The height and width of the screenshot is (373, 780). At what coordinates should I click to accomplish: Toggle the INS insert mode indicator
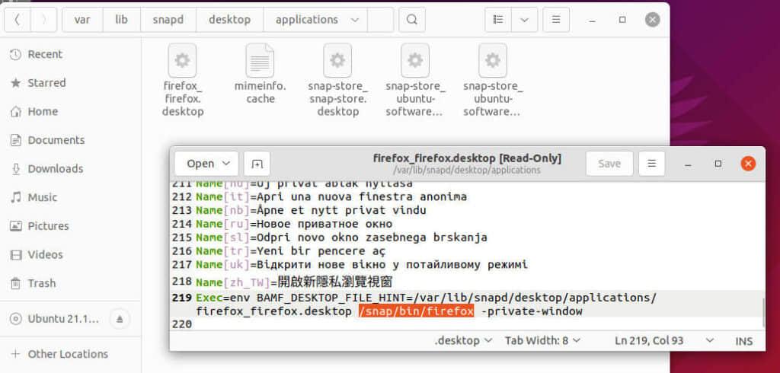744,341
